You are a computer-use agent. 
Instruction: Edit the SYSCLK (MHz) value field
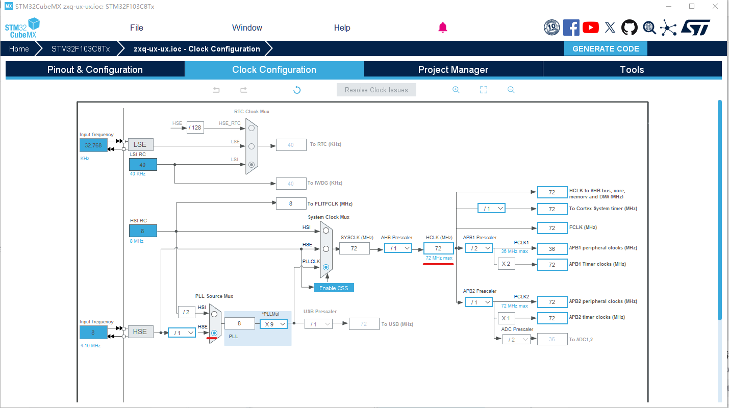(354, 248)
